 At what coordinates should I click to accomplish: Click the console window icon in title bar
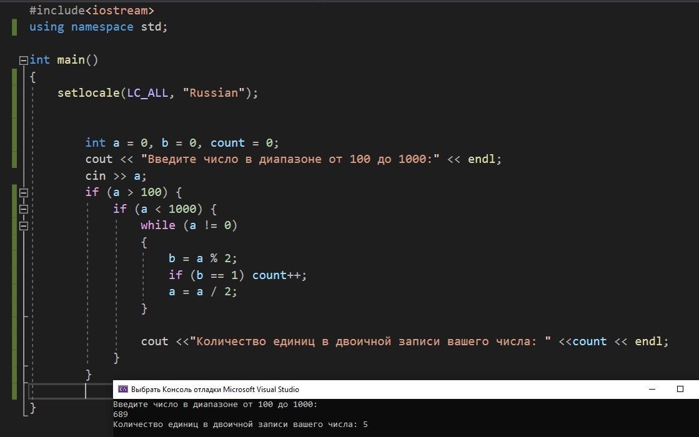123,390
